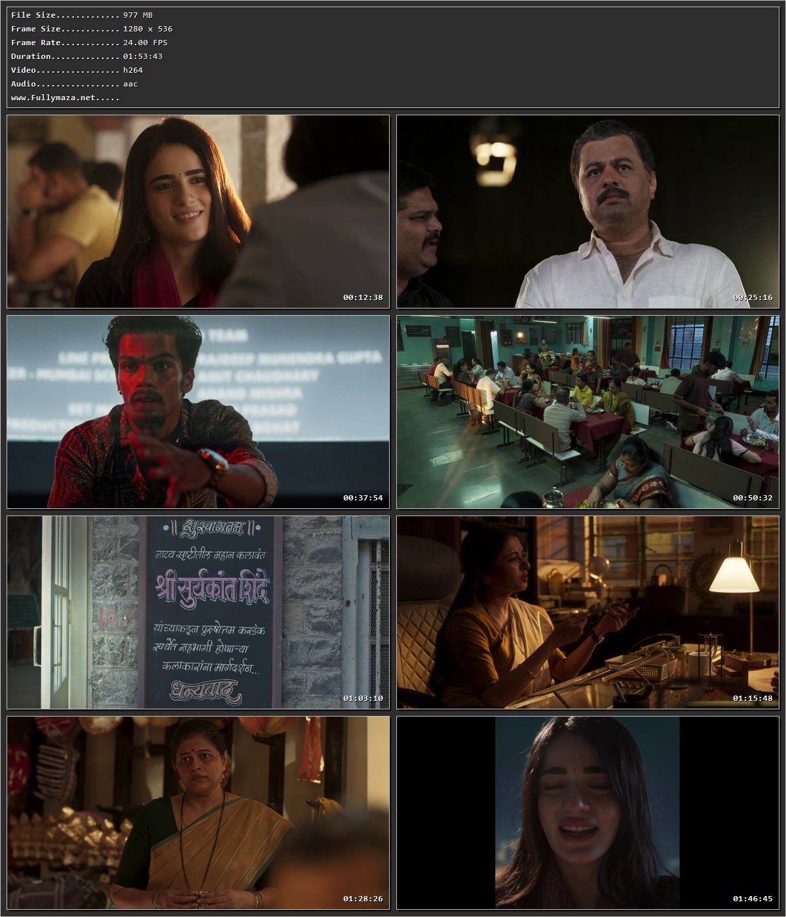Open the thumbnail timestamped 01:28:26
786x917 pixels.
coord(198,813)
